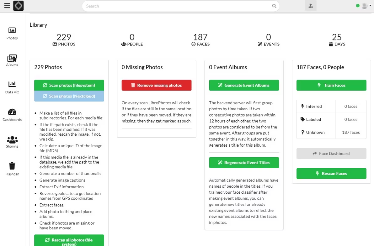Open the Face Dashboard button
This screenshot has height=246, width=374.
tap(331, 154)
